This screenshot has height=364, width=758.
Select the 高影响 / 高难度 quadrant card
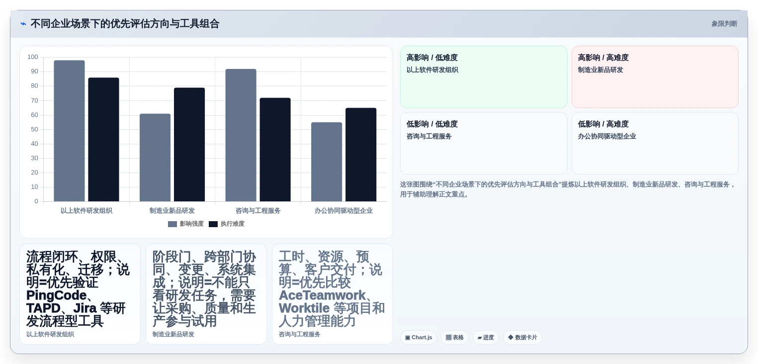[x=655, y=77]
